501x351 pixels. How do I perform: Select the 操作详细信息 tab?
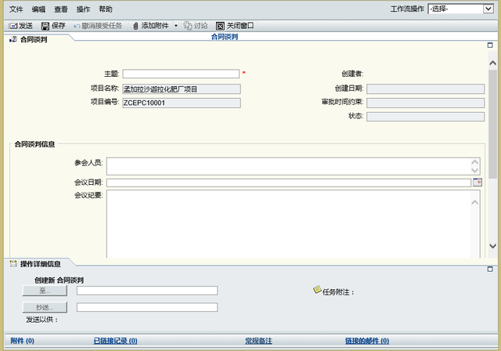pyautogui.click(x=40, y=264)
